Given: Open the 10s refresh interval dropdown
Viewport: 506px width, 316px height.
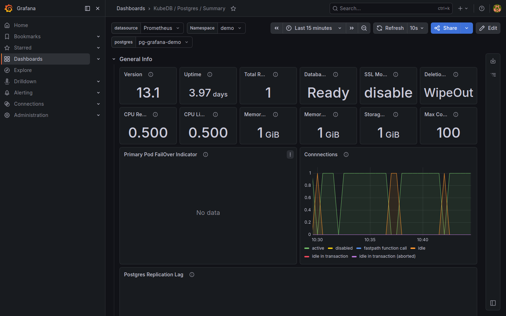Looking at the screenshot, I should click(417, 28).
